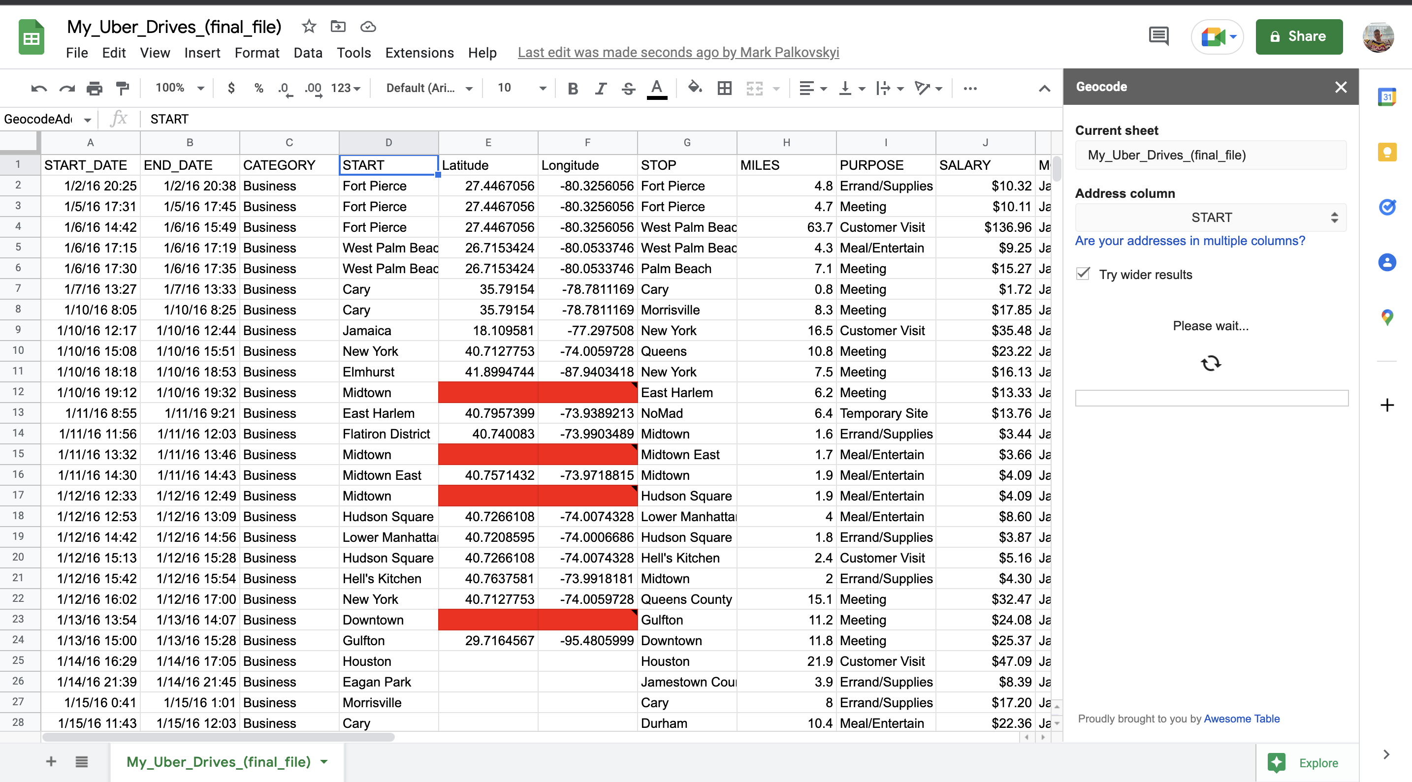Click 'Are your addresses in multiple columns?' link

point(1189,241)
